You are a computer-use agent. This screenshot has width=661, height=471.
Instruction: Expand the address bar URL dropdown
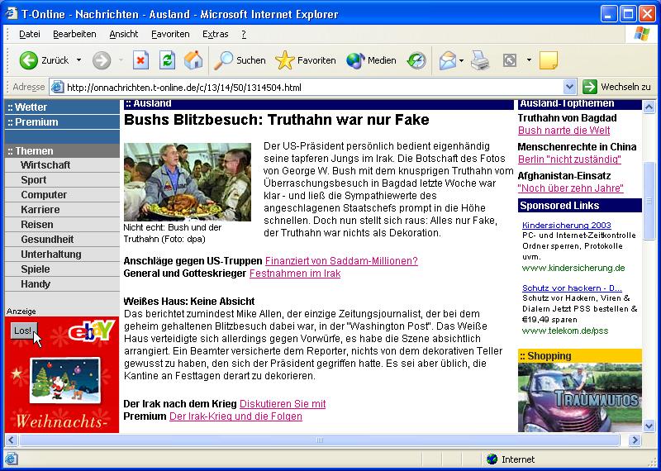point(569,88)
